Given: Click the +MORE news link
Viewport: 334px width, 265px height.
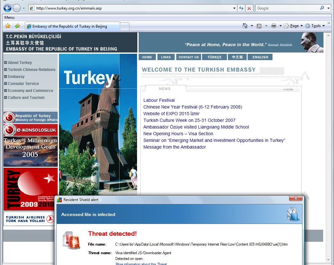Looking at the screenshot, I should point(288,89).
